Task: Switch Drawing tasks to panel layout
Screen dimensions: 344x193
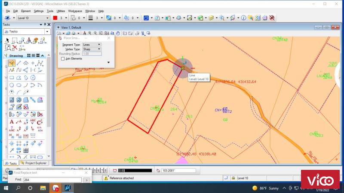Action: pos(38,56)
